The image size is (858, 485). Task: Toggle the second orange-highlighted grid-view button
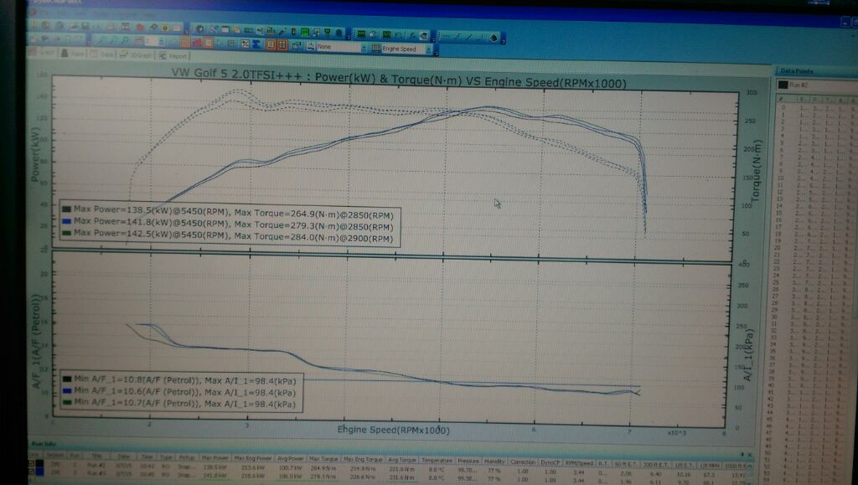[x=282, y=45]
